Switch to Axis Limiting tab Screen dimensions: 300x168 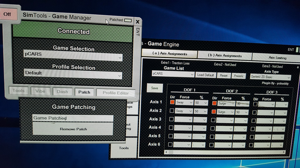[277, 58]
